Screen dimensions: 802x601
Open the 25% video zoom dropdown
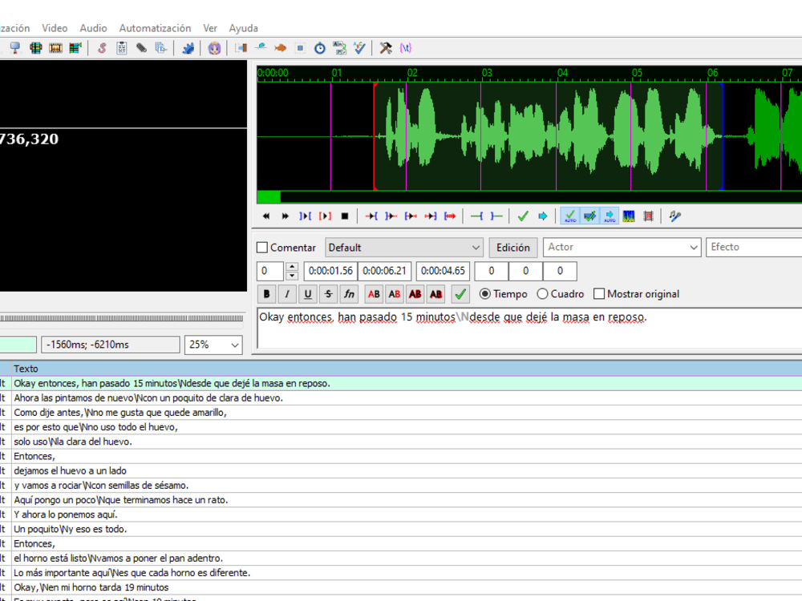pyautogui.click(x=213, y=345)
